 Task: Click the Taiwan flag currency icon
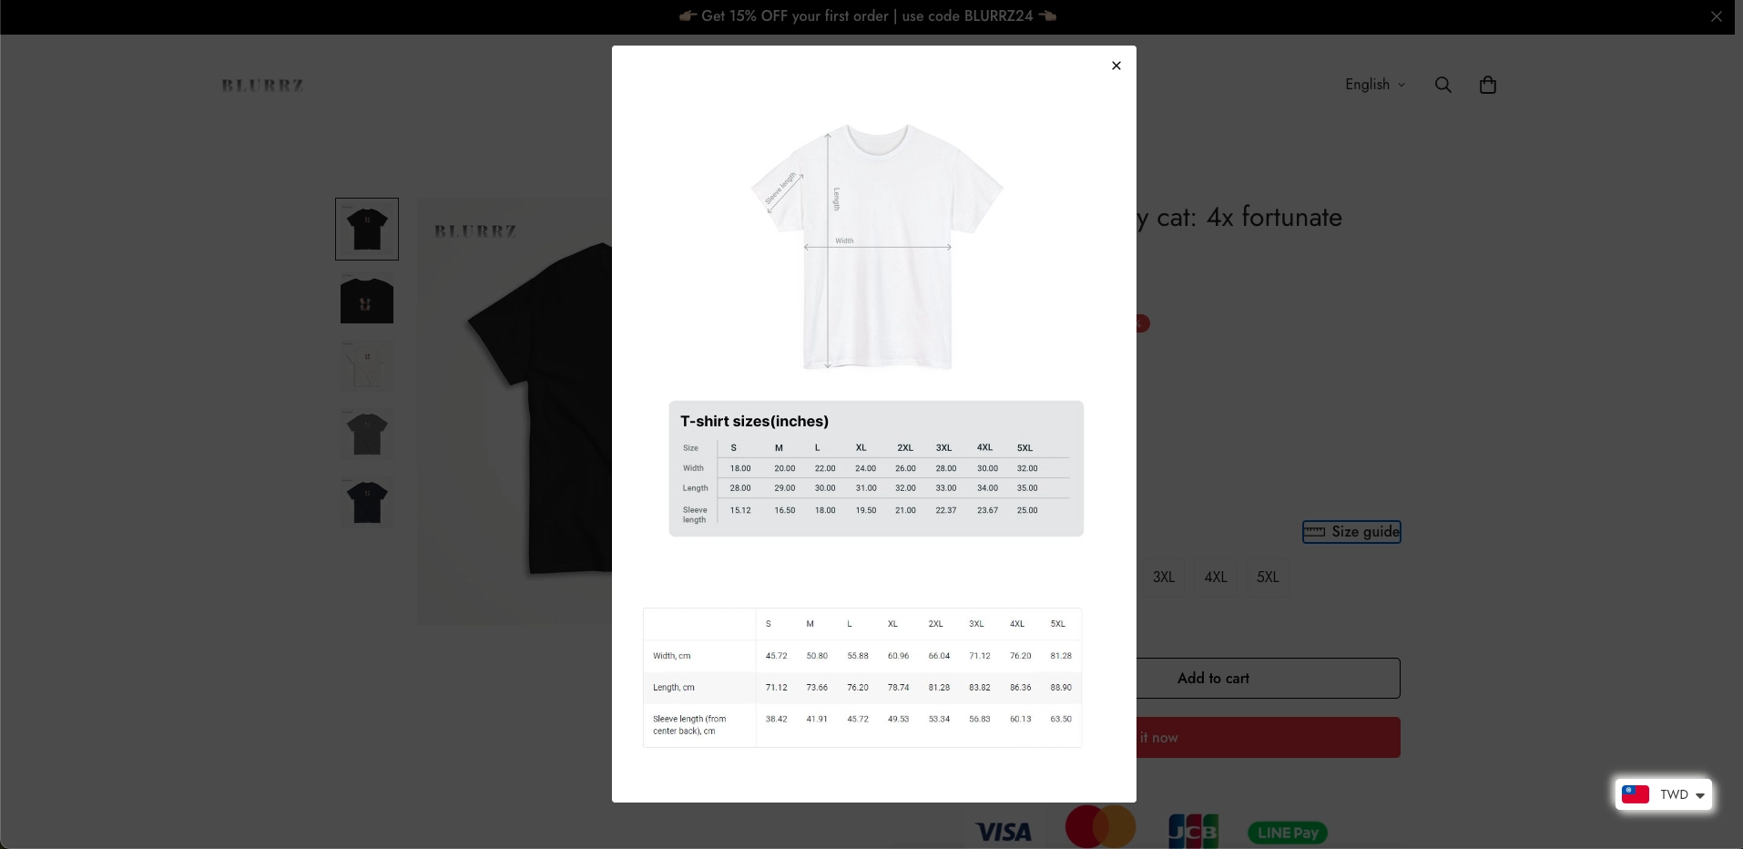click(1636, 794)
